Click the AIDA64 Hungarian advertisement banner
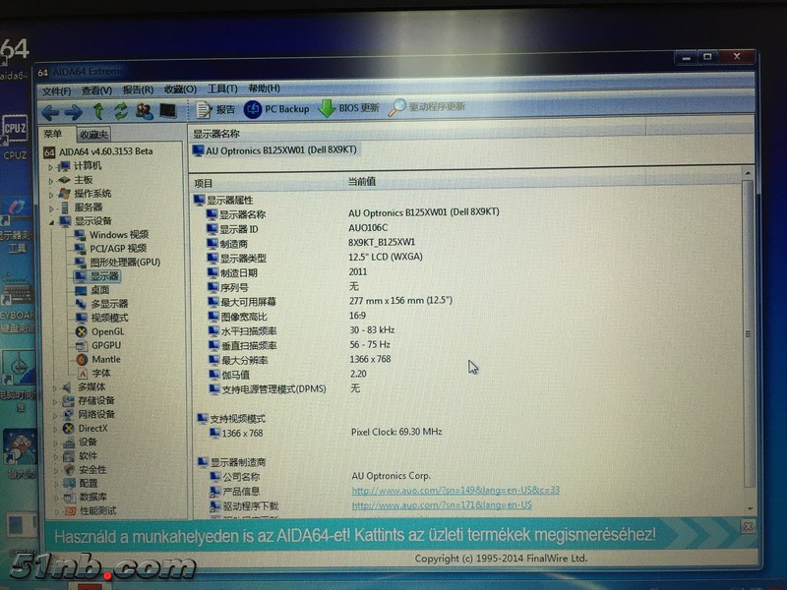 click(354, 535)
